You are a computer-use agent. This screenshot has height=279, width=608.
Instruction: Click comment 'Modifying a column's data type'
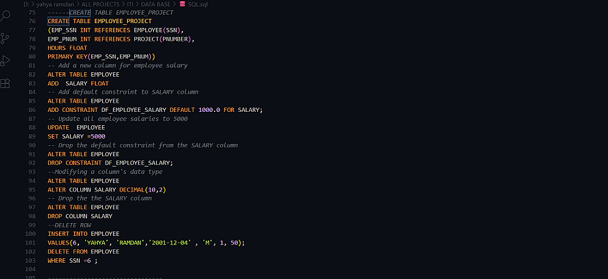point(109,171)
